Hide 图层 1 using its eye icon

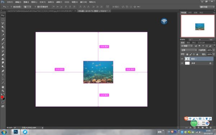click(182, 59)
